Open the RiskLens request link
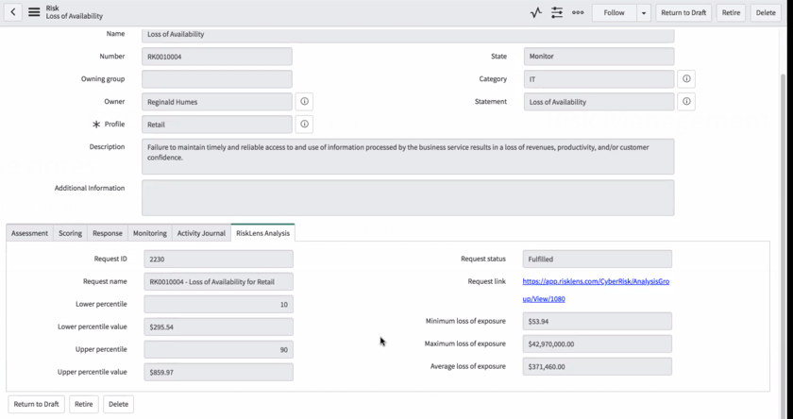 coord(596,290)
